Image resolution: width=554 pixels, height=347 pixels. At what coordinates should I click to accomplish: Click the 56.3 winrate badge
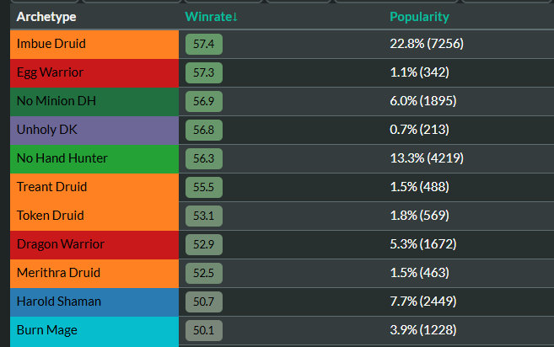pos(204,158)
